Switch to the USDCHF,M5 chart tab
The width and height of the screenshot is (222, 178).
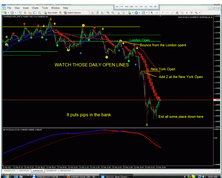pos(24,171)
